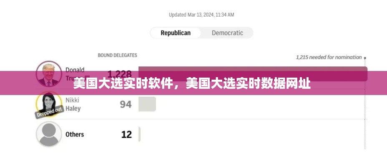This screenshot has width=387, height=166.
Task: Click Trump's red delegate progress bar
Action: point(252,73)
